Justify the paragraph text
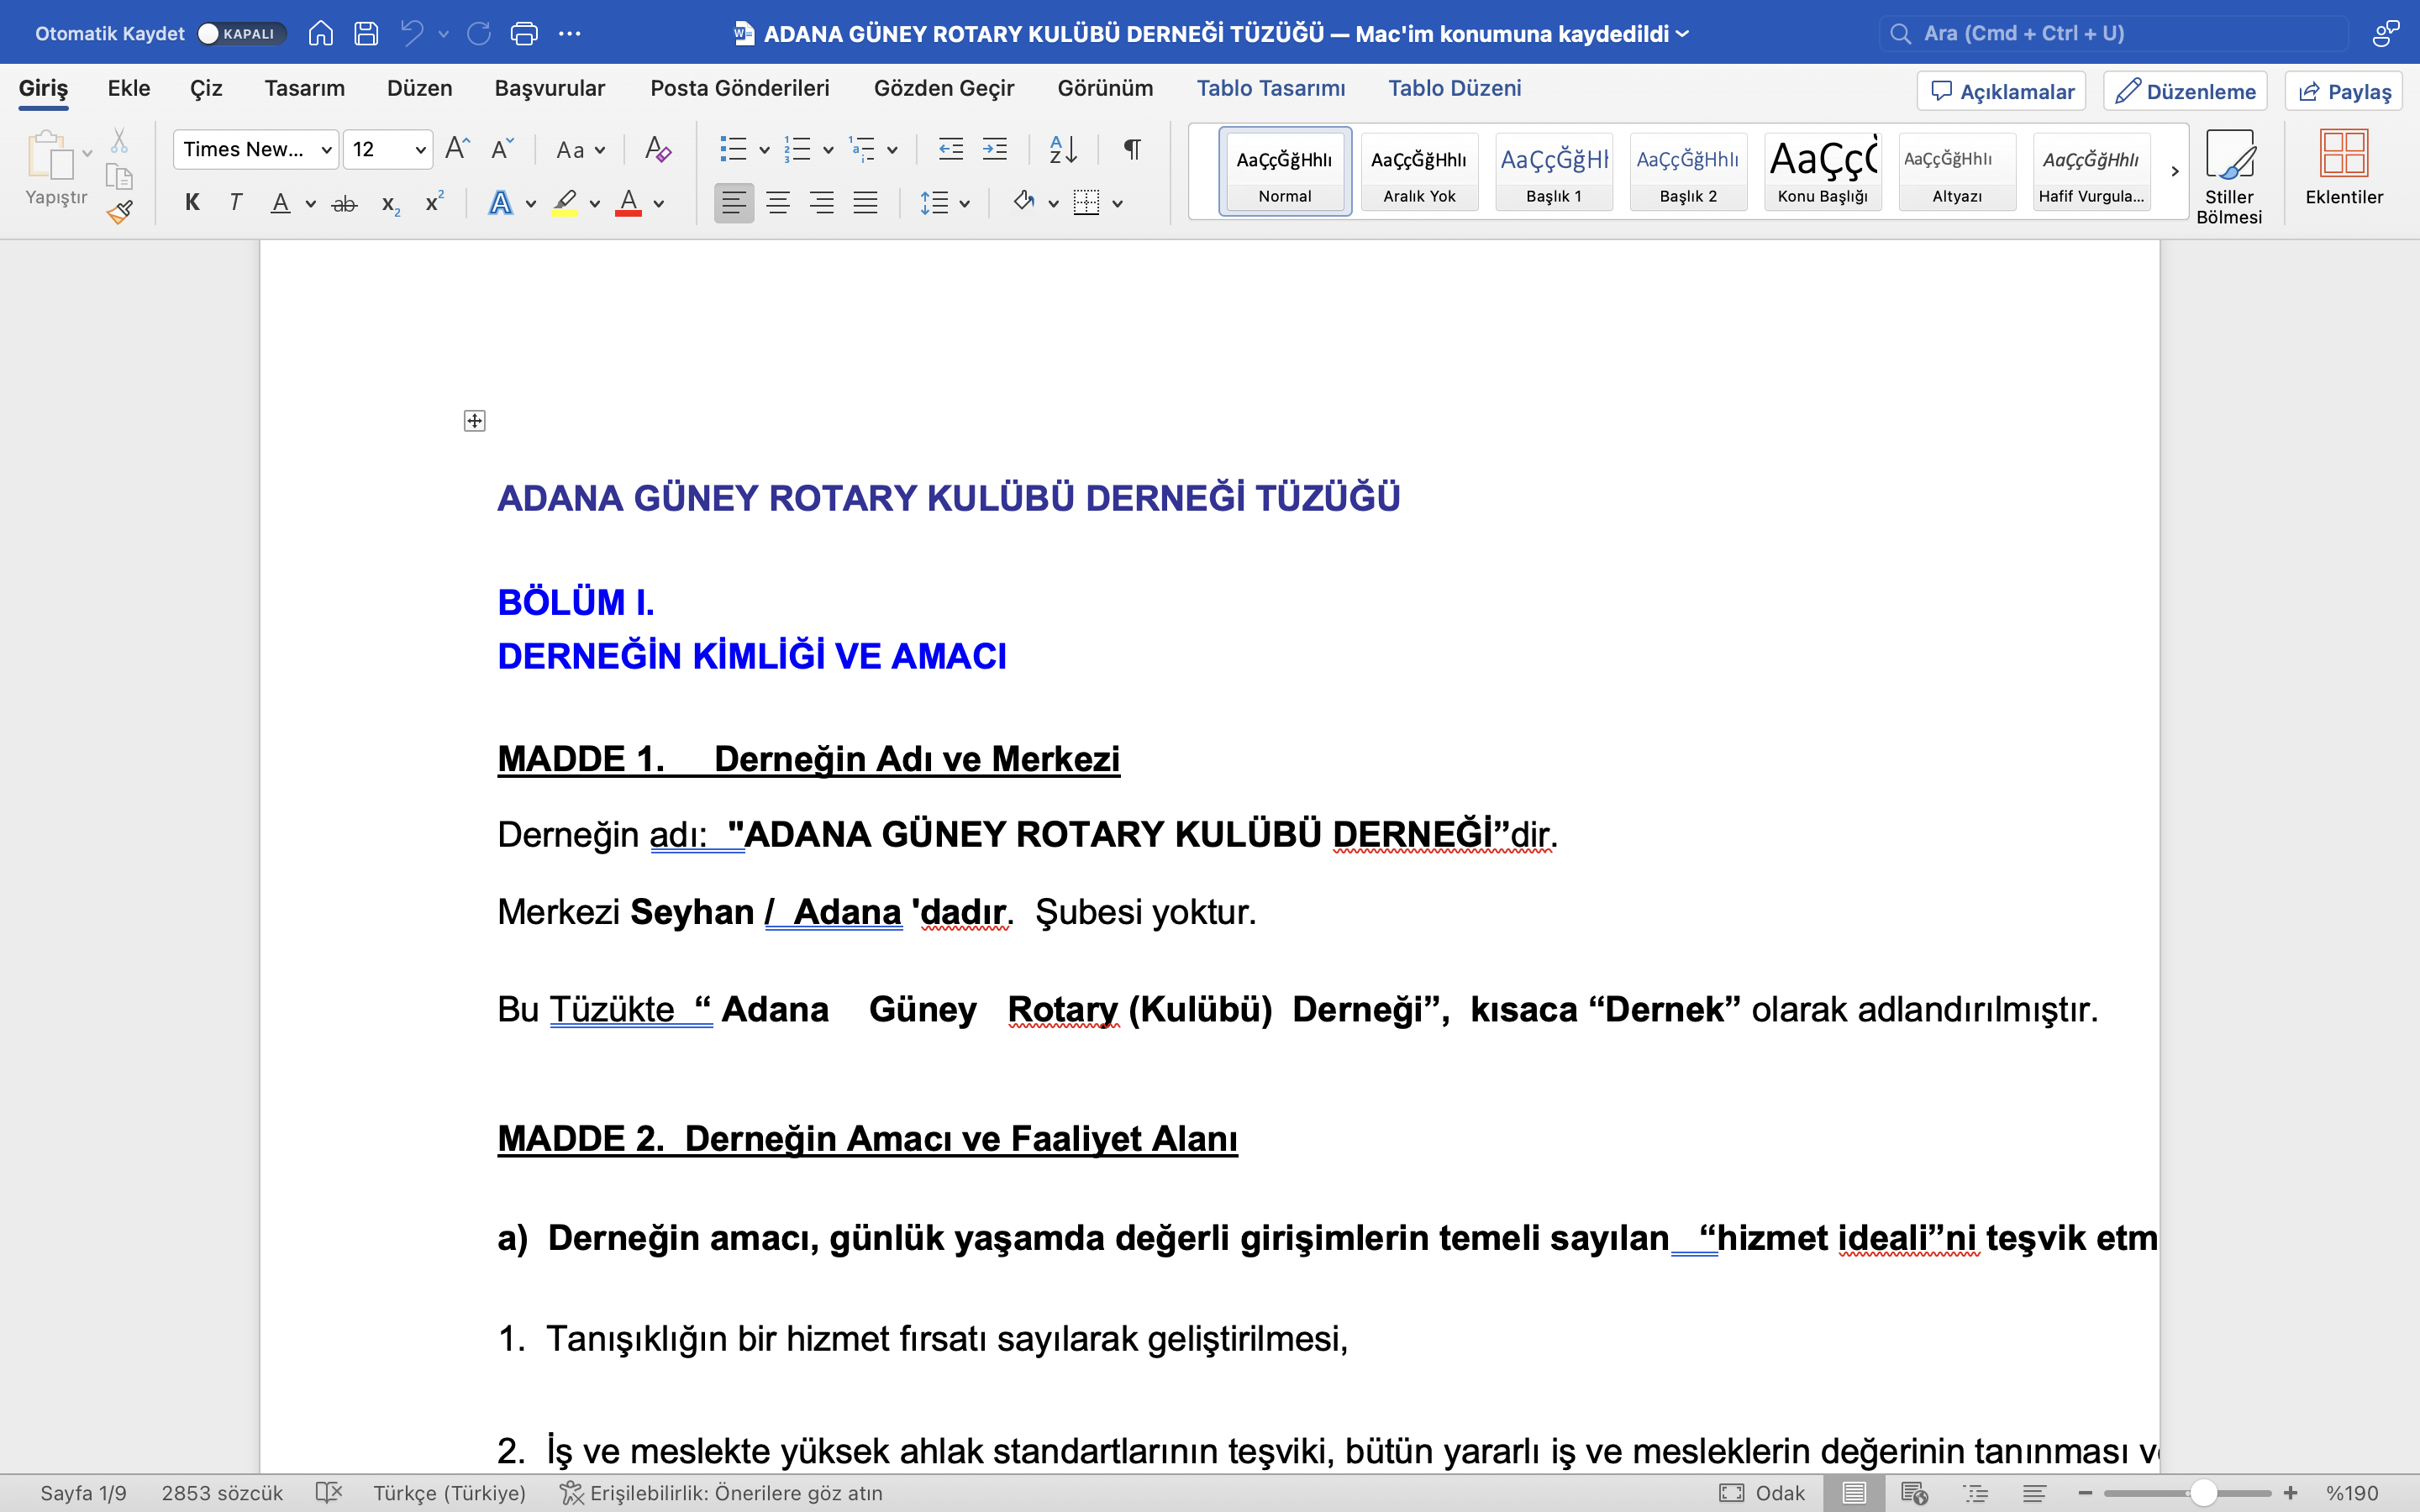Image resolution: width=2420 pixels, height=1512 pixels. click(866, 204)
